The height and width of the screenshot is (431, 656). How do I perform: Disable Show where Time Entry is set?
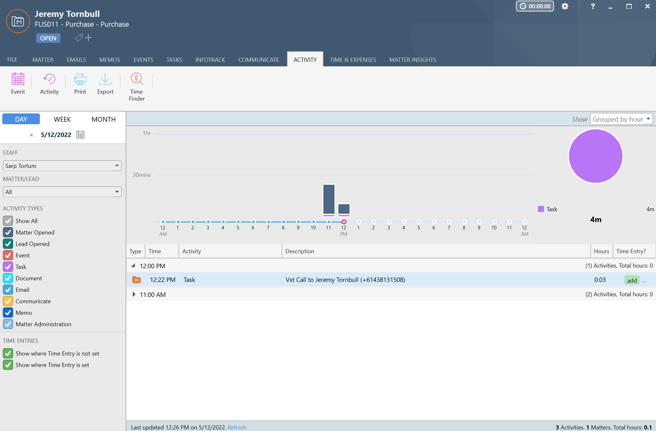8,365
